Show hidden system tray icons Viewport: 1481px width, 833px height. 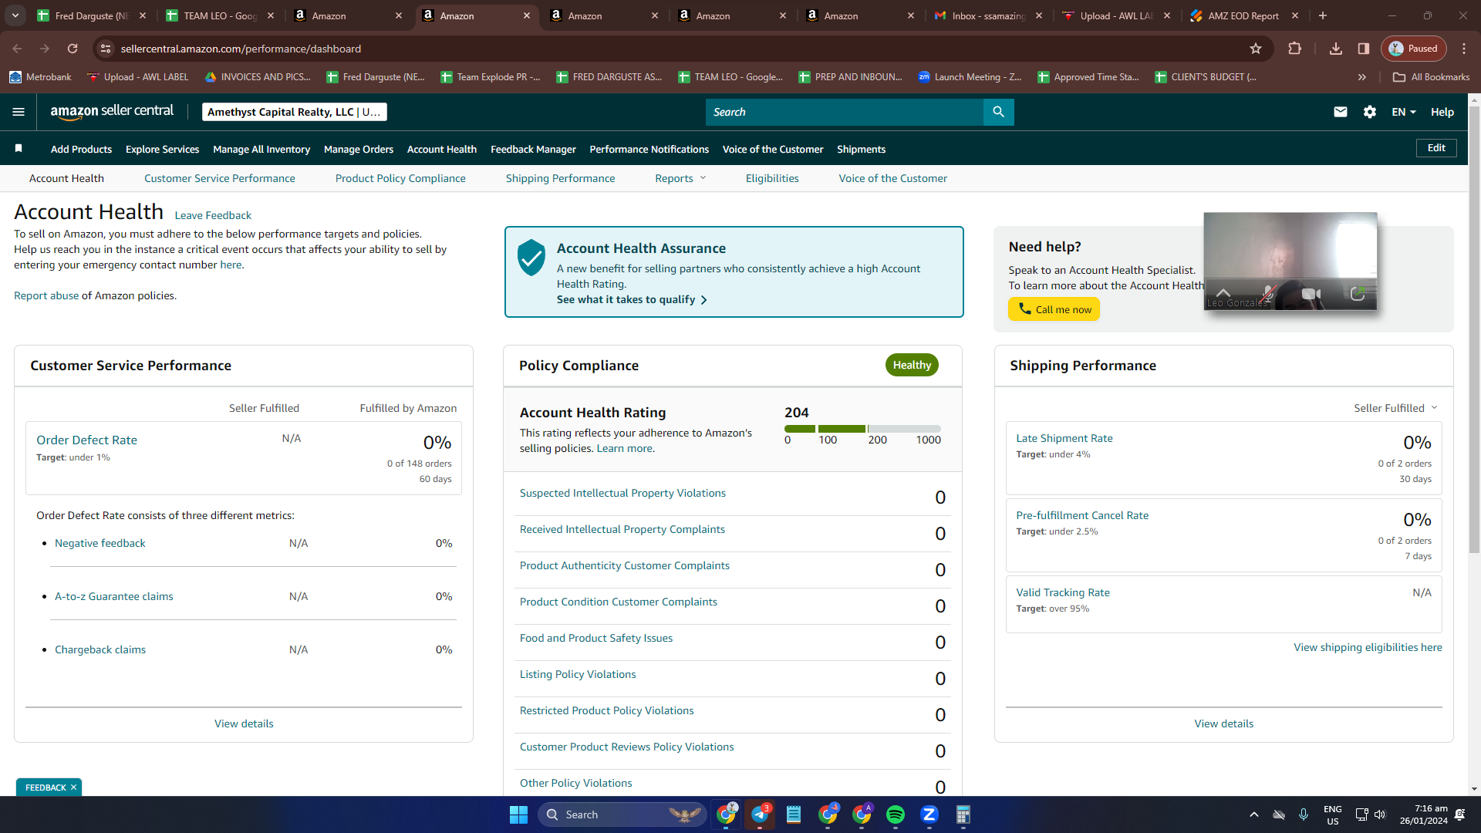(x=1254, y=814)
